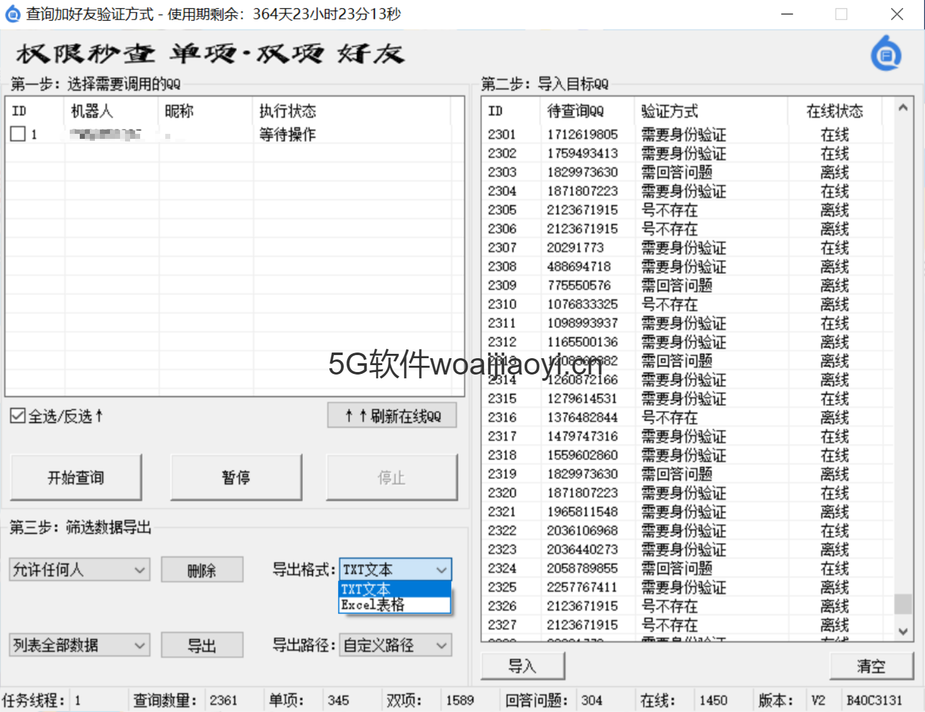Refresh online QQ with 刷新在线QQ button

[x=392, y=415]
